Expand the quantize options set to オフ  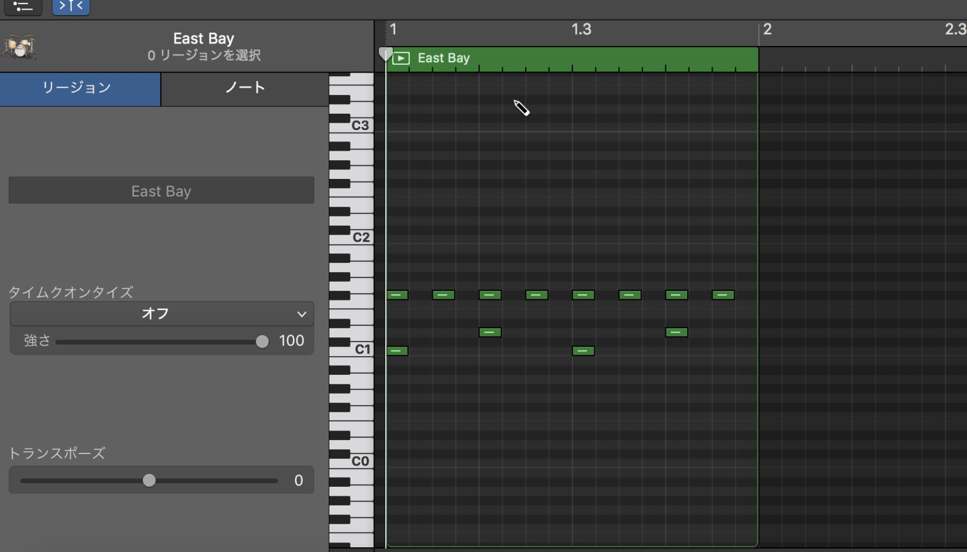pos(160,314)
